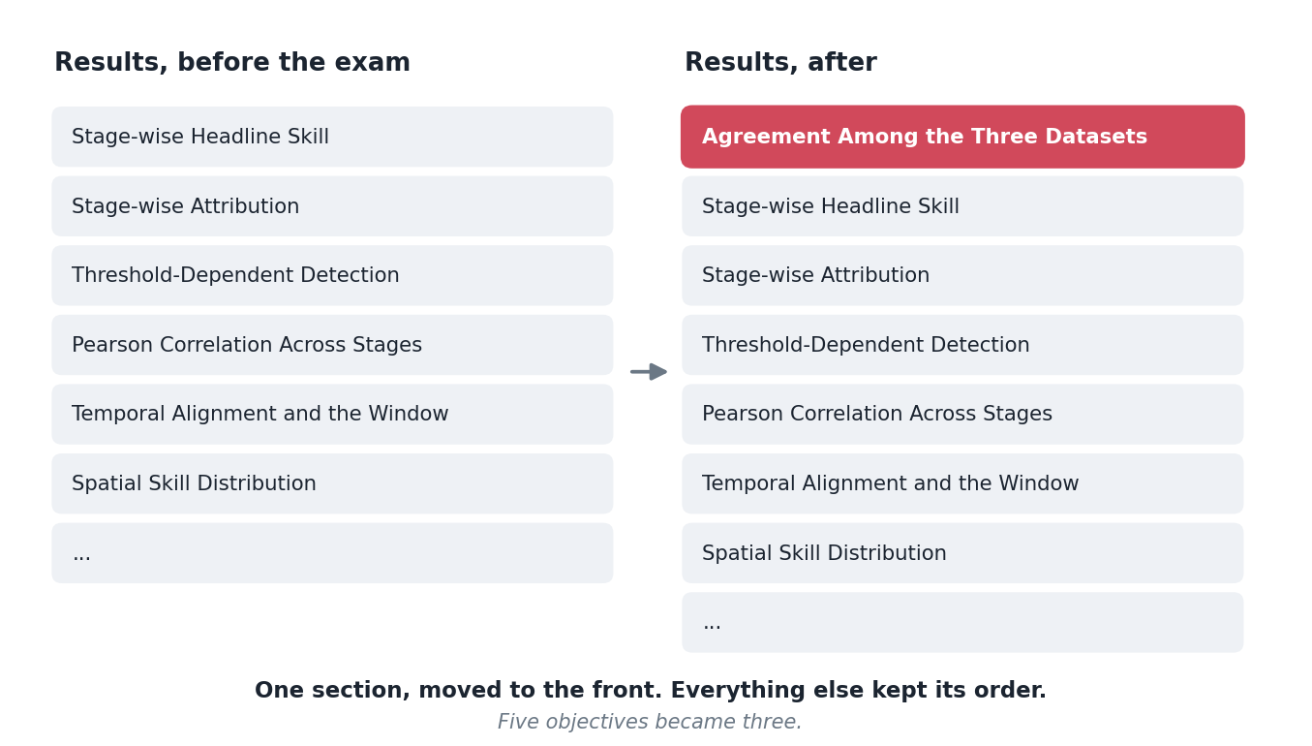1312x746 pixels.
Task: Select Pearson Correlation Across Stages in after list
Action: tap(962, 415)
